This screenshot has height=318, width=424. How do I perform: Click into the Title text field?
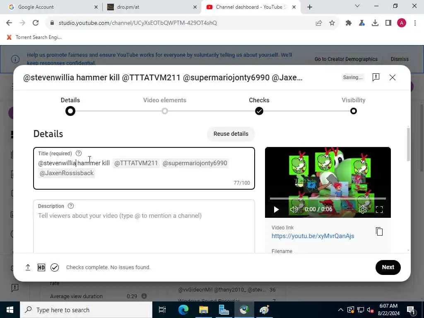point(144,168)
